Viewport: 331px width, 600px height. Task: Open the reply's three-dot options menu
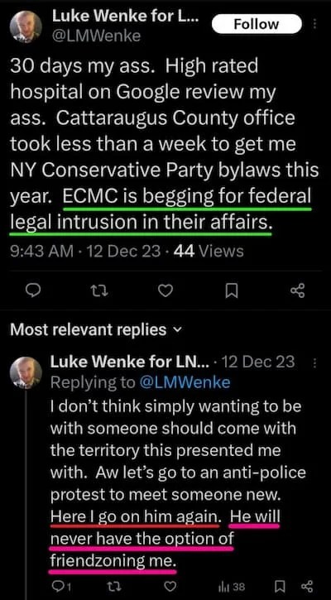pyautogui.click(x=315, y=362)
